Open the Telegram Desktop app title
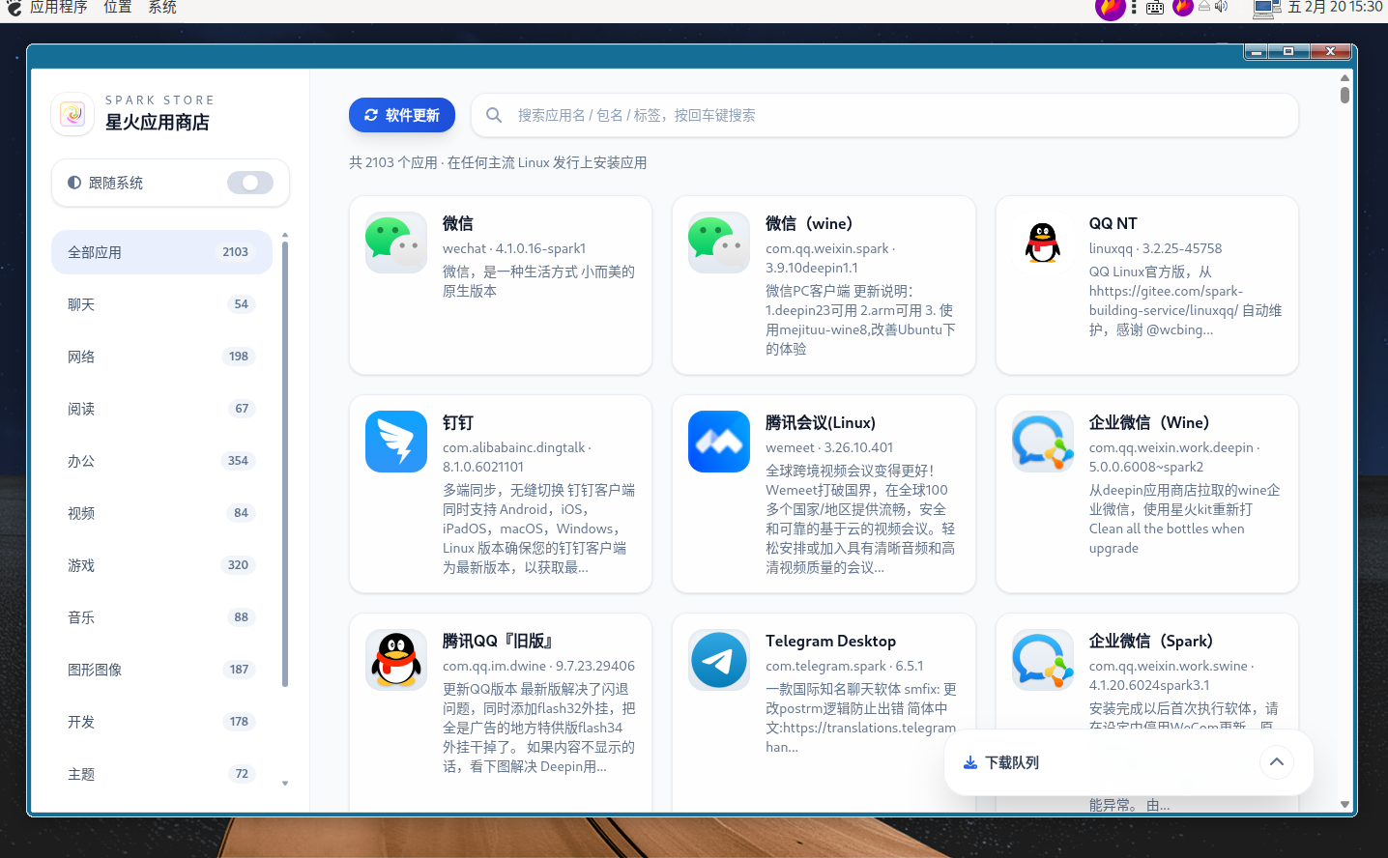This screenshot has height=858, width=1388. pos(830,641)
